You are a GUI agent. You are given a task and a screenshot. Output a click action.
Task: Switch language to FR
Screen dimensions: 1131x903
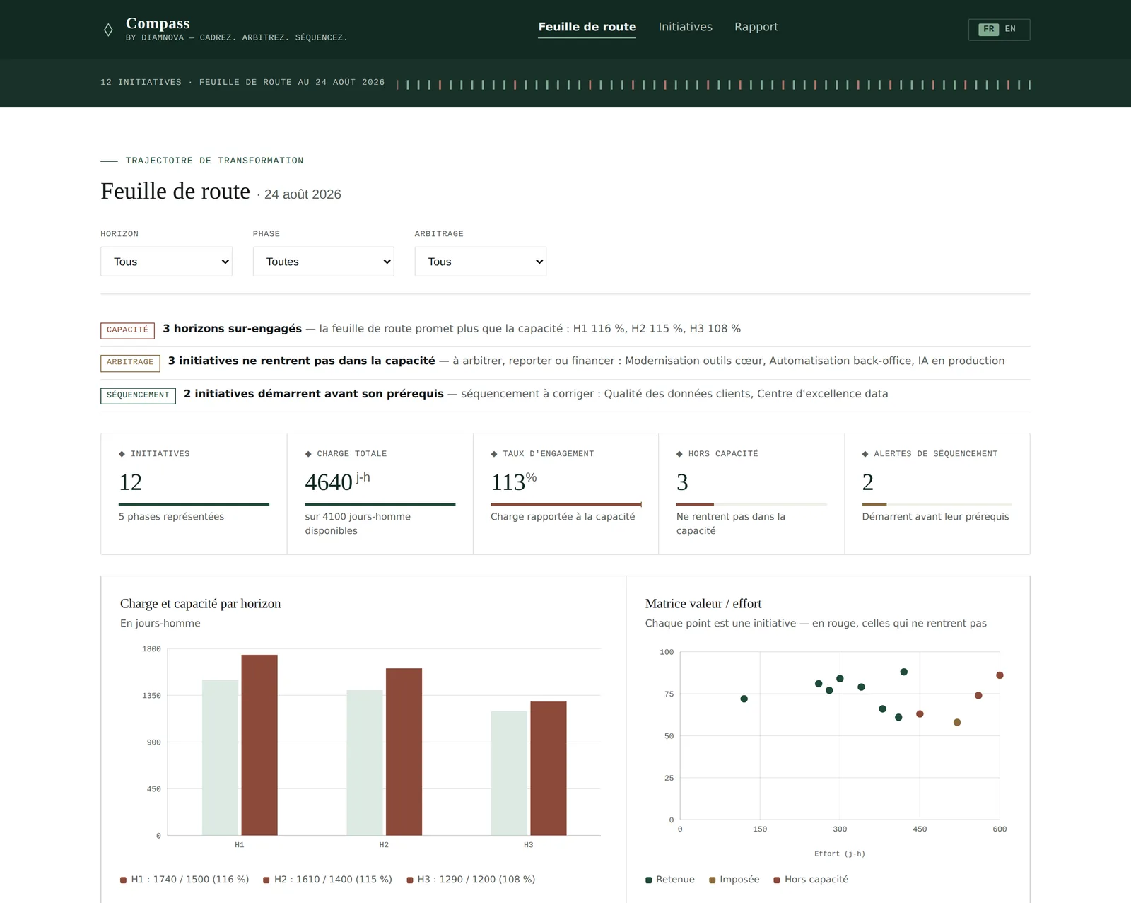[988, 29]
